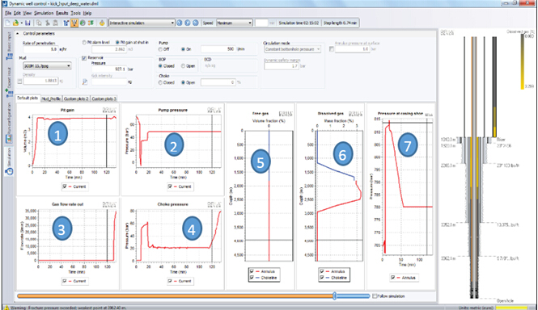Screen dimensions: 538x310
Task: Click the Save floppy disk toolbar icon
Action: (28, 23)
